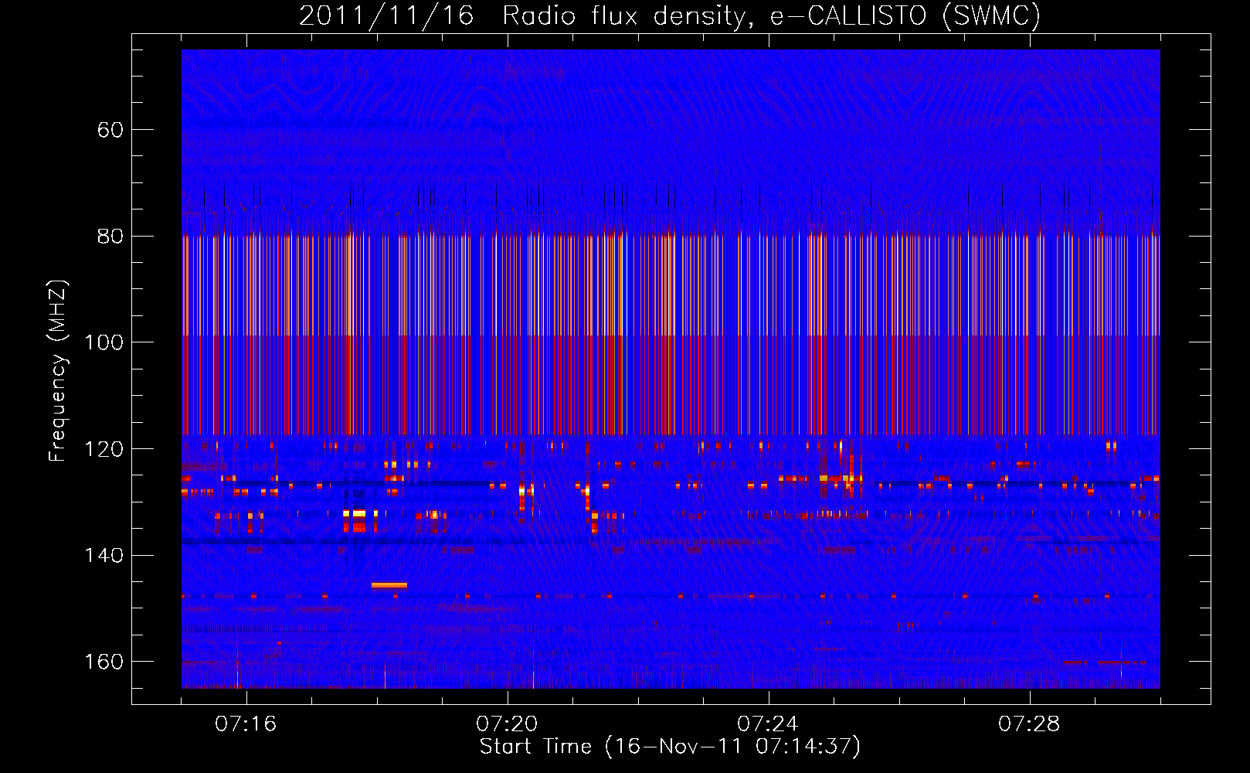The width and height of the screenshot is (1250, 773).
Task: Select the 160 frequency tick label
Action: tap(104, 662)
